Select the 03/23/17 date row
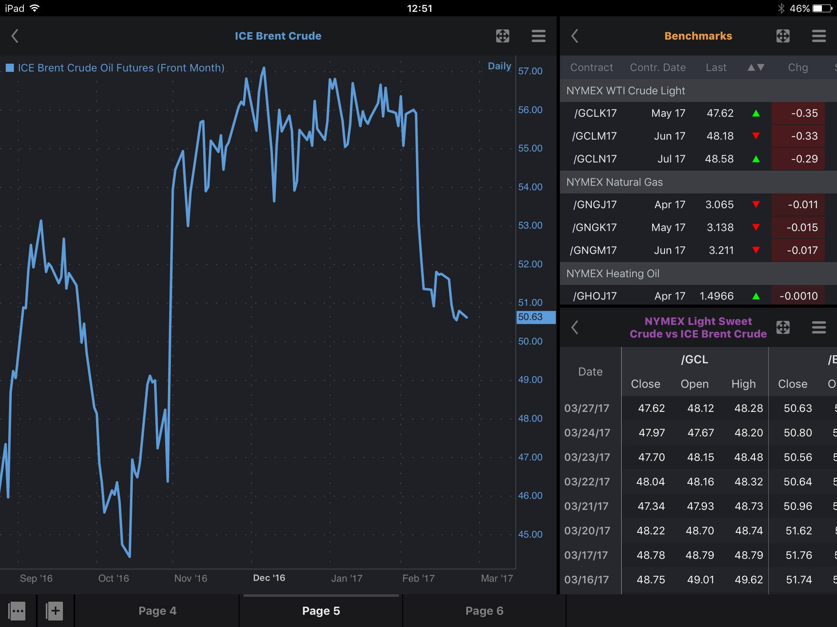837x627 pixels. tap(698, 457)
